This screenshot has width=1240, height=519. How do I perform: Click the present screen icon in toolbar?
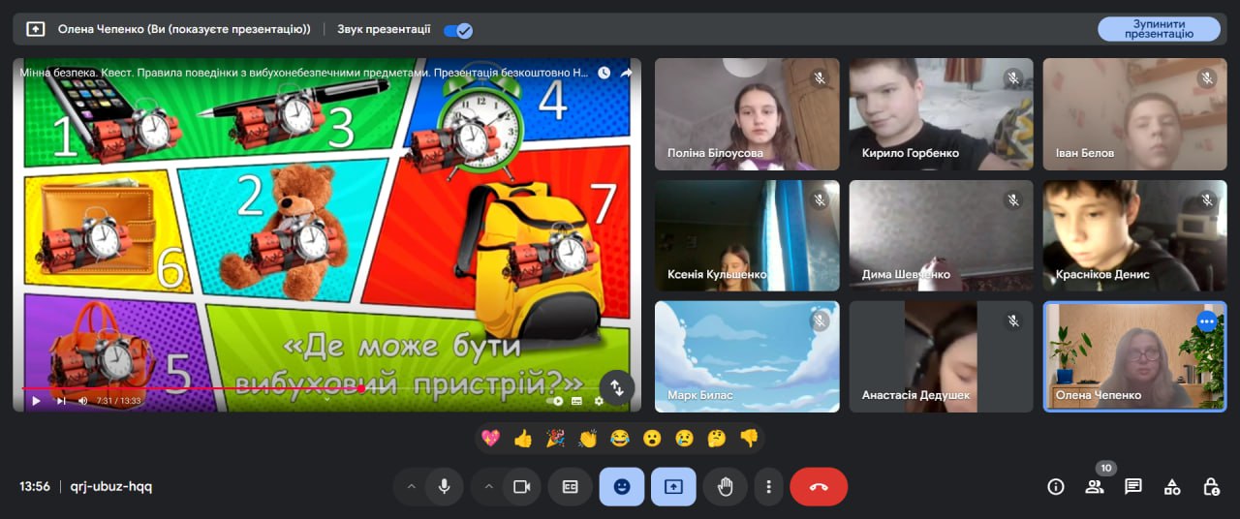click(x=673, y=487)
